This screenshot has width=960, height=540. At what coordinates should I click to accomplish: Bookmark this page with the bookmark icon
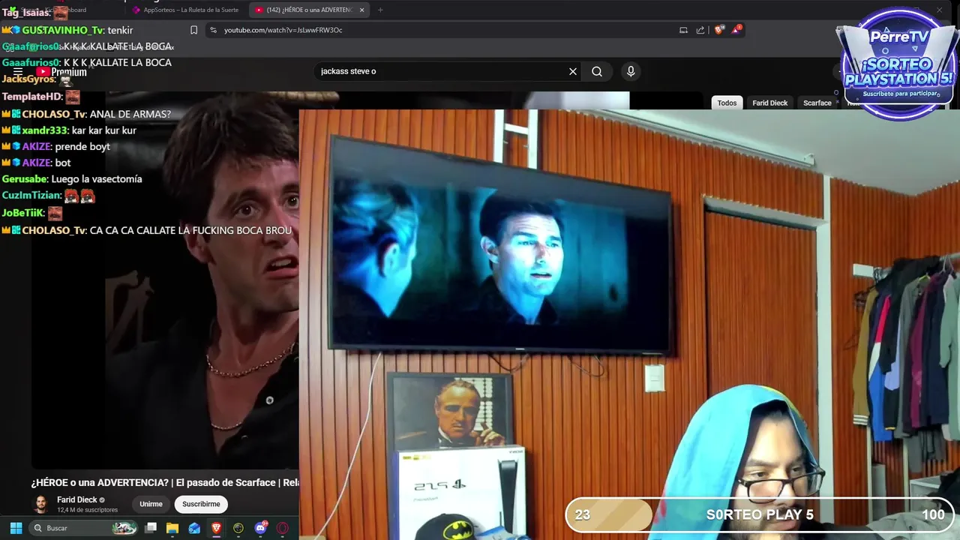(x=193, y=30)
